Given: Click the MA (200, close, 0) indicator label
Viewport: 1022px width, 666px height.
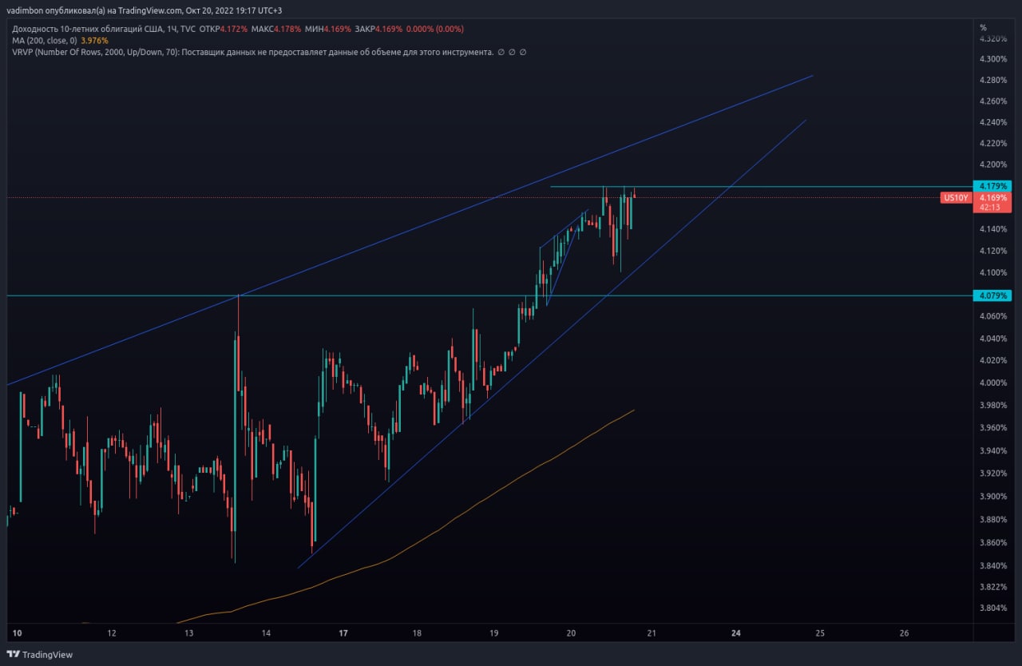Looking at the screenshot, I should pyautogui.click(x=45, y=40).
